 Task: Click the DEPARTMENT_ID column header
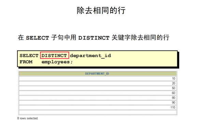98,74
